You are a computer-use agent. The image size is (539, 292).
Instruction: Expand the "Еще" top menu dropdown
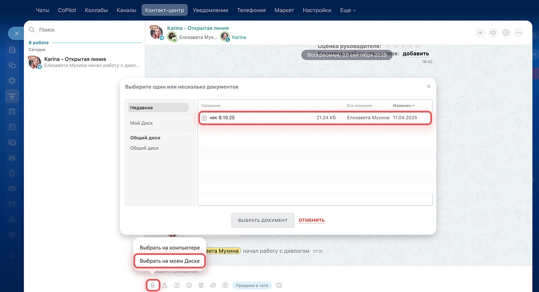(347, 10)
